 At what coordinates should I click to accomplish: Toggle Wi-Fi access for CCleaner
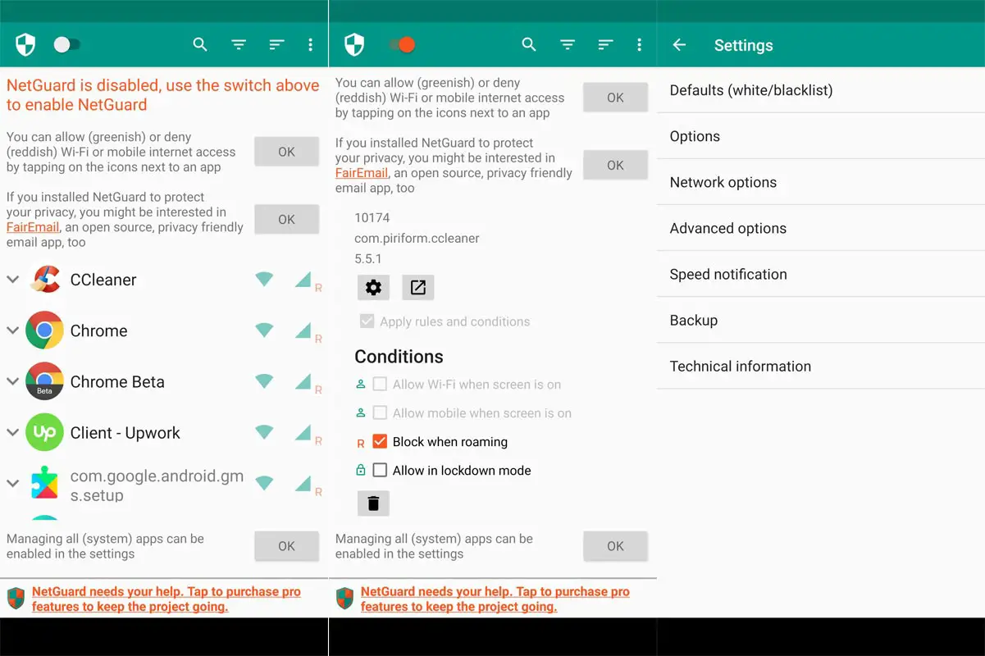pos(264,280)
